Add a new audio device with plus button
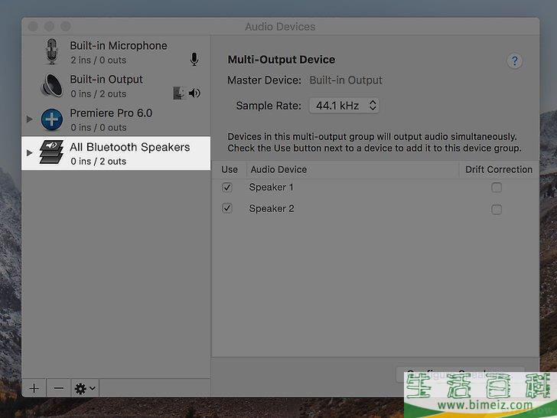This screenshot has height=418, width=557. [34, 388]
